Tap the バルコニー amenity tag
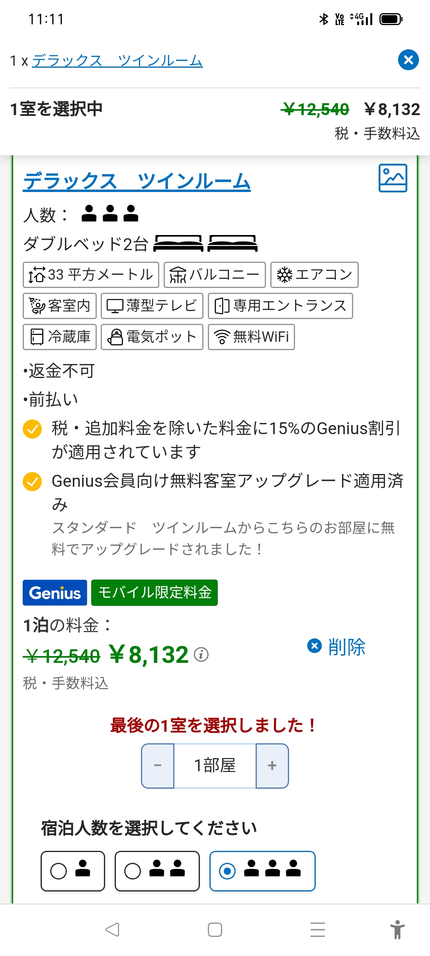Viewport: 430px width, 956px height. 215,275
